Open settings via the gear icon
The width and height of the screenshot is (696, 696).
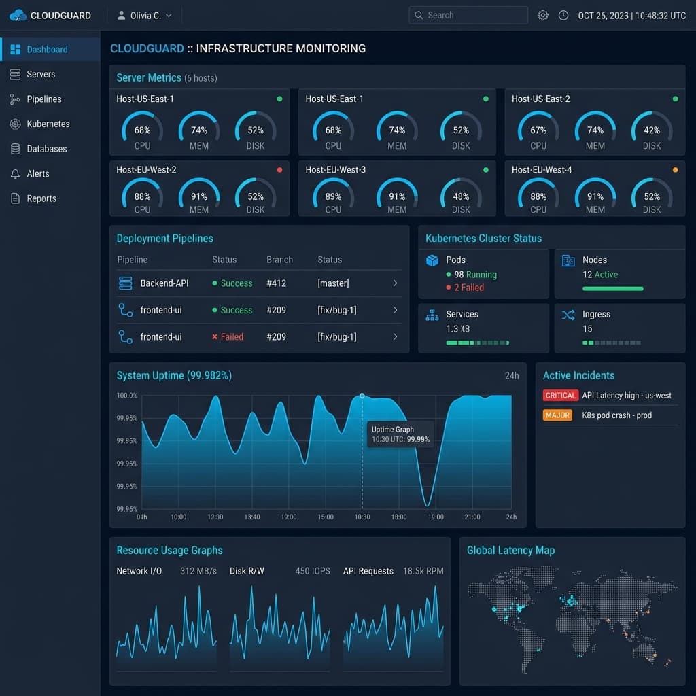(x=542, y=16)
